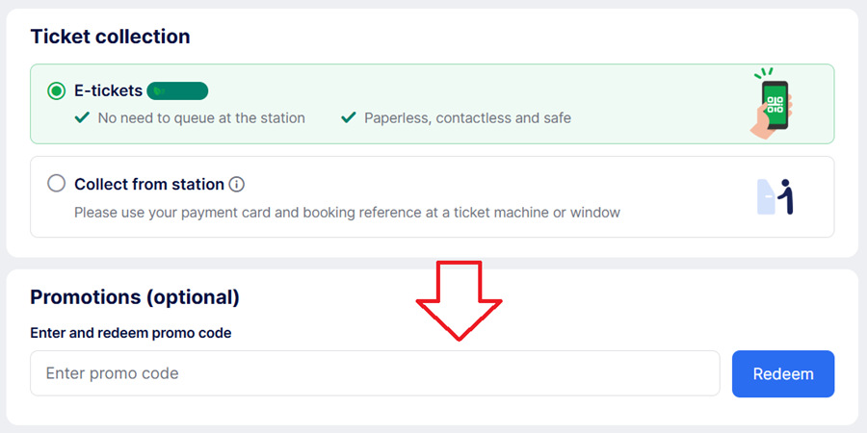Click the No need to queue text
867x433 pixels.
click(x=201, y=118)
